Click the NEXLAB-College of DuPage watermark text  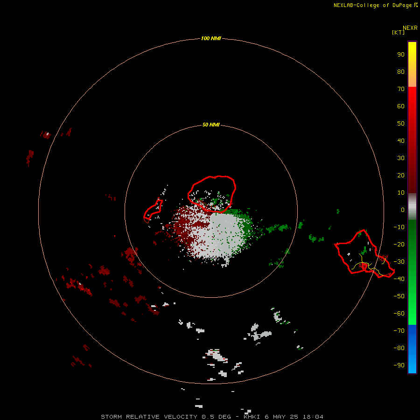coord(375,5)
